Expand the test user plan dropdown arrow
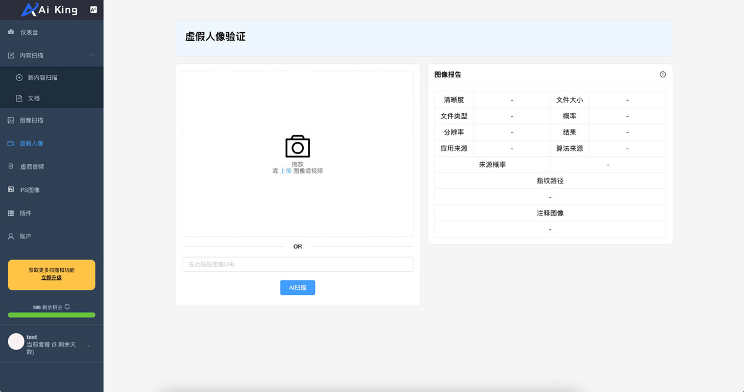 point(89,345)
